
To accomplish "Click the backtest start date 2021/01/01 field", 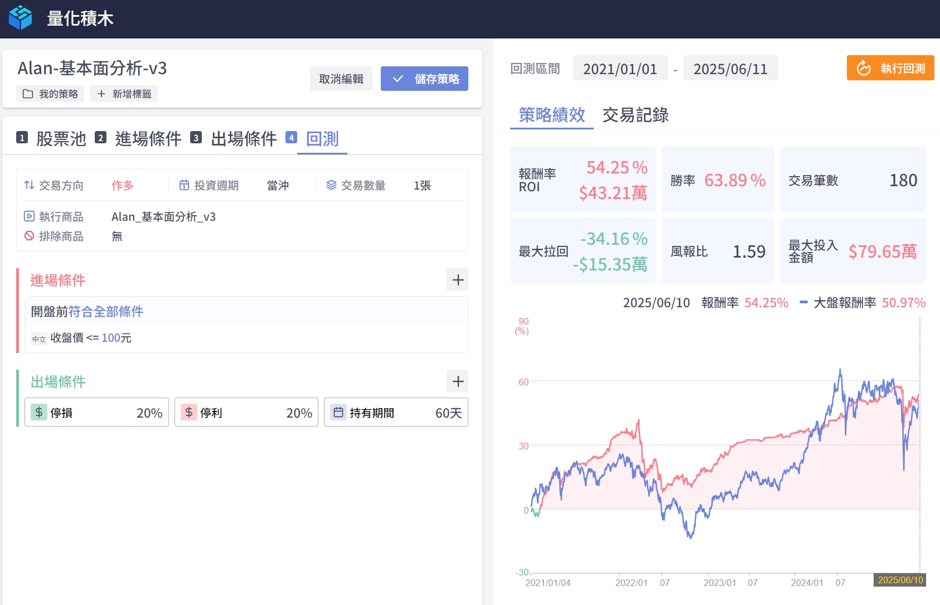I will click(620, 69).
